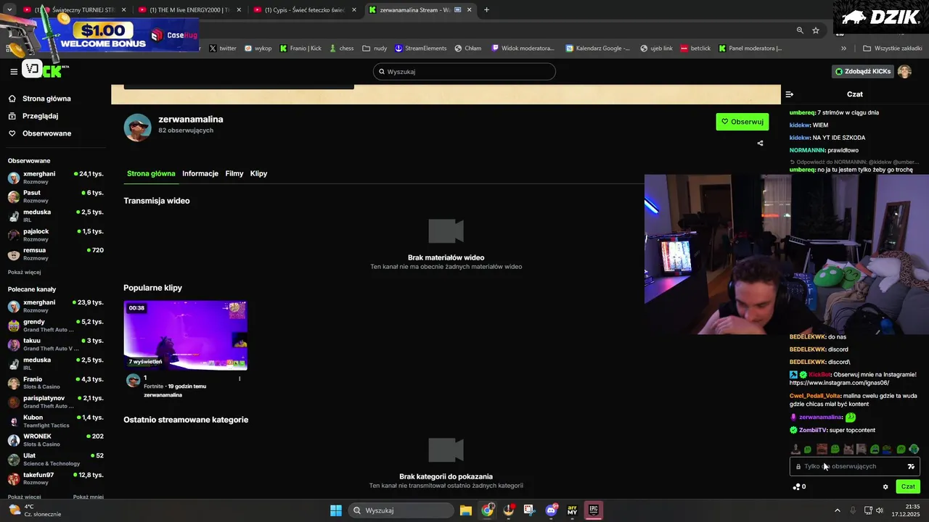This screenshot has height=522, width=929.
Task: Expand more bookmarks chevron
Action: tap(843, 49)
